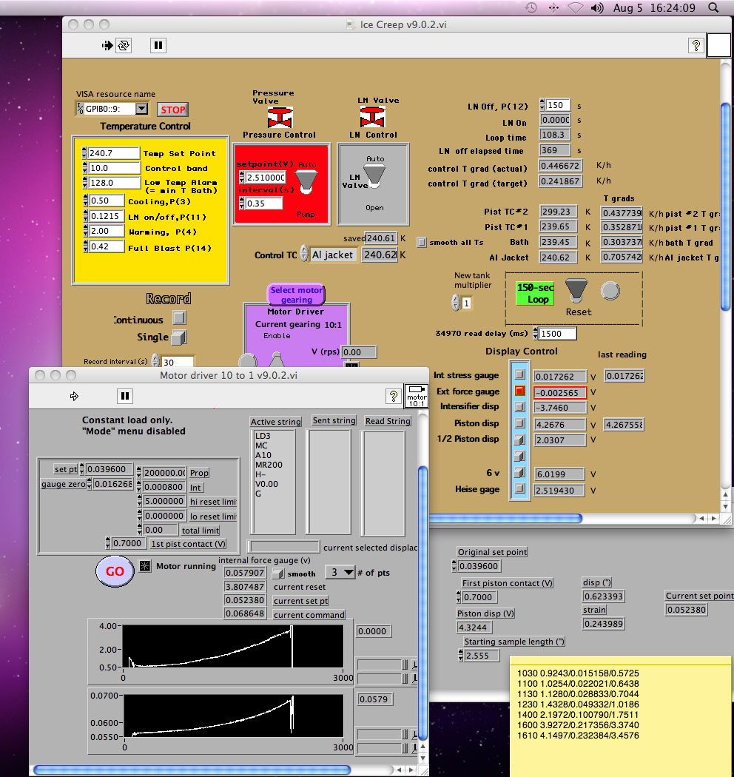The width and height of the screenshot is (734, 777).
Task: Pause the Motor driver VI
Action: (x=124, y=396)
